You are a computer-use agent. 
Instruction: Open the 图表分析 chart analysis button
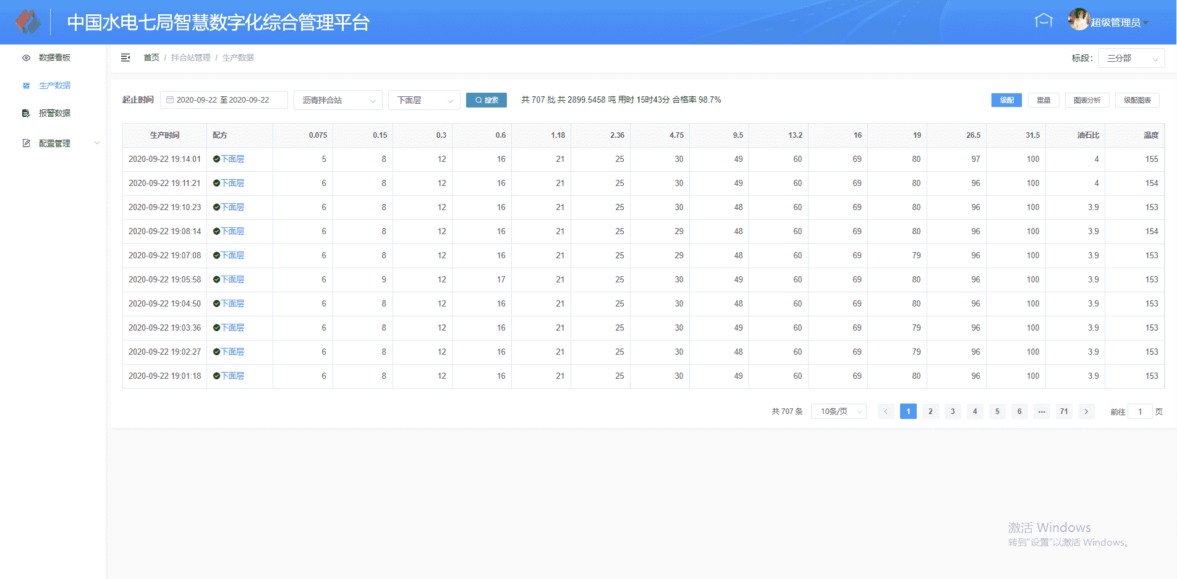[x=1087, y=100]
